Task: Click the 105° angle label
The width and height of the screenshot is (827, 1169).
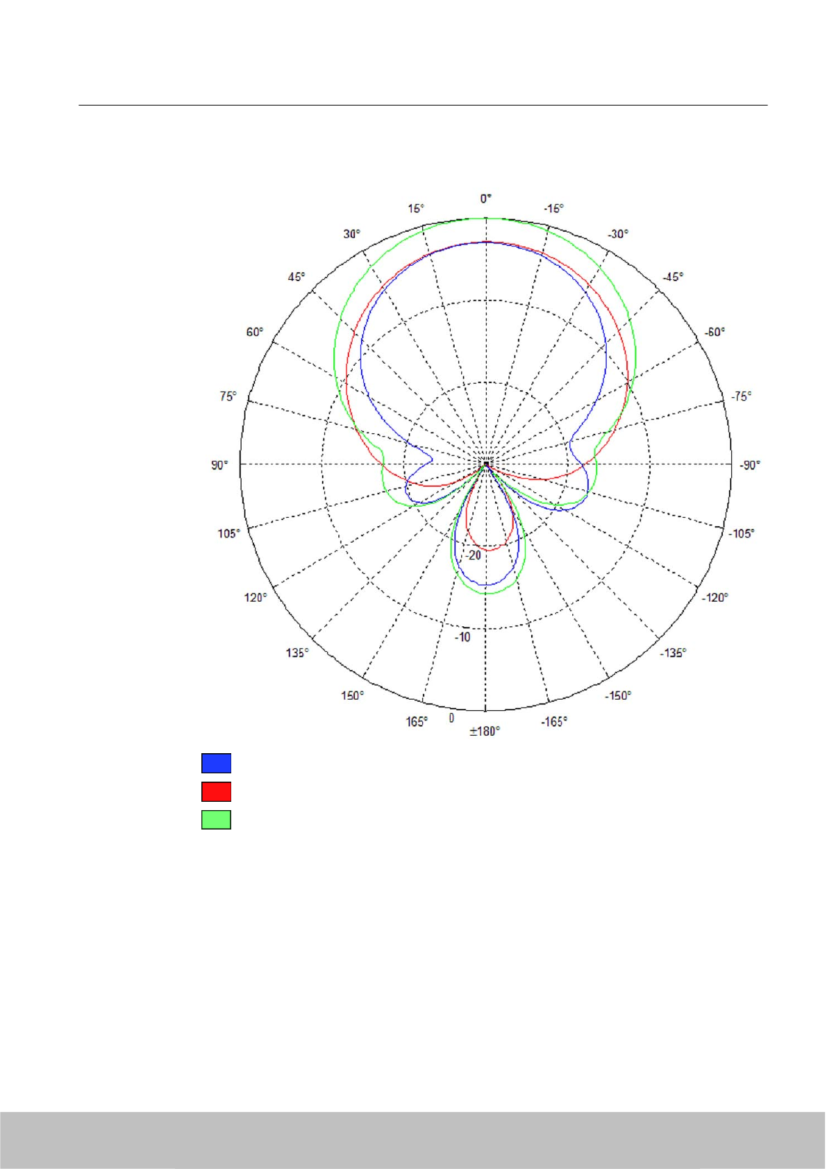Action: [x=228, y=534]
